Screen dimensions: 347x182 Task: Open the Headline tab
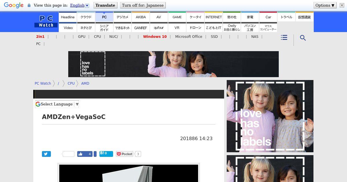pos(68,17)
